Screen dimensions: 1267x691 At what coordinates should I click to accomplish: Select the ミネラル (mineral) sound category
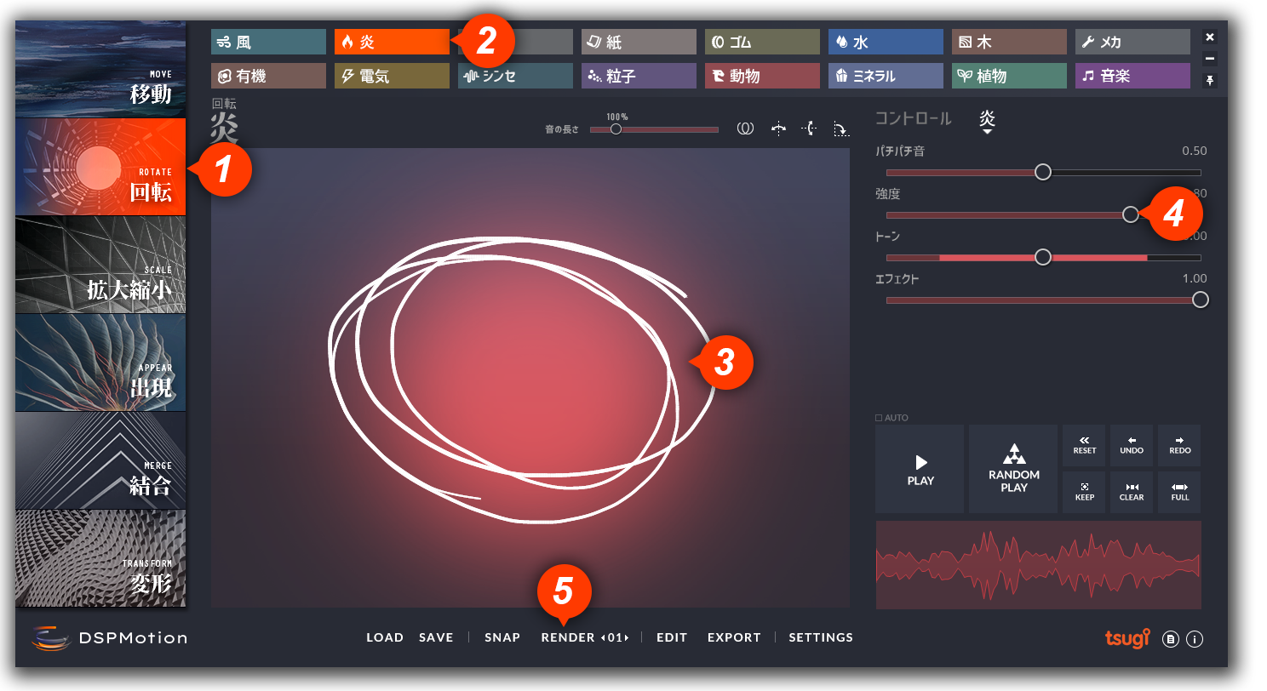coord(886,76)
